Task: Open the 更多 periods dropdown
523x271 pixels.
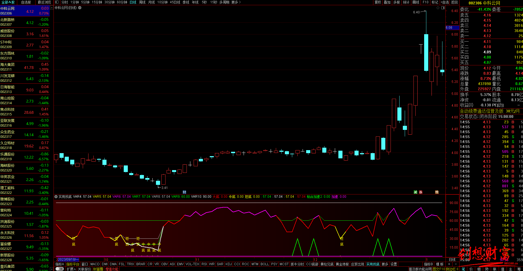Action: coord(236,2)
